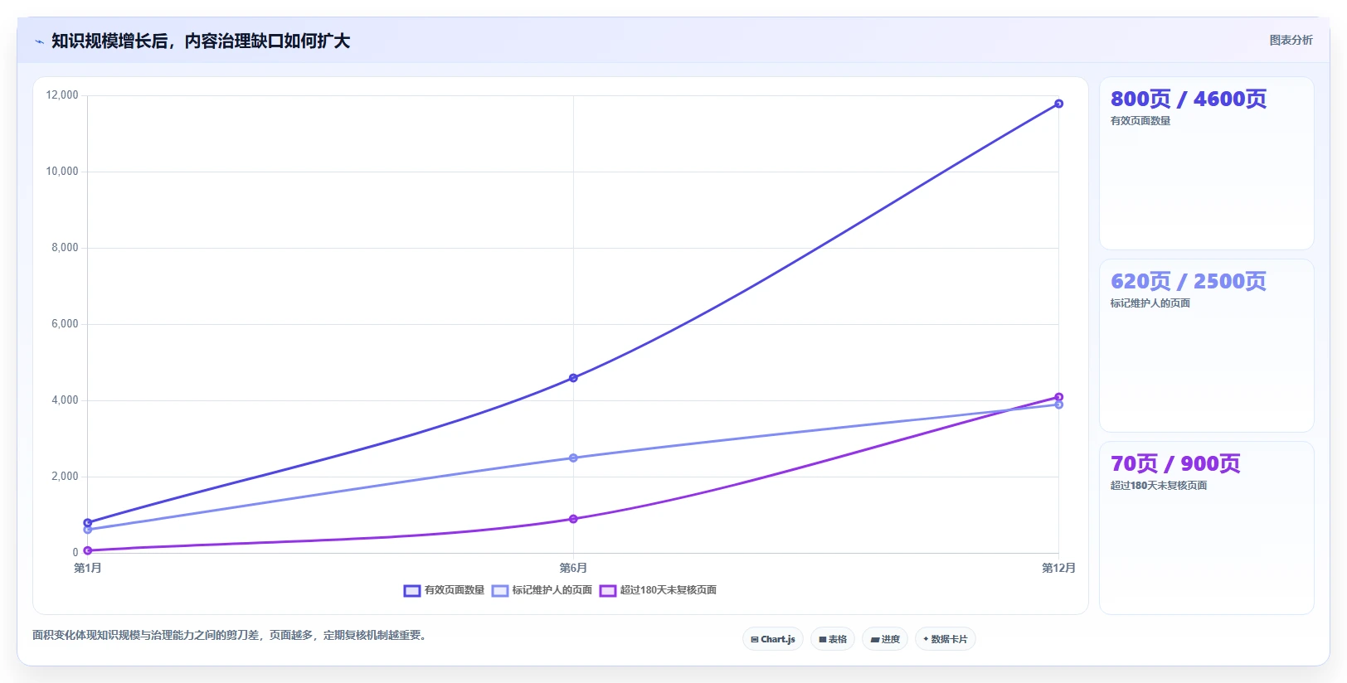Click the 标记维护人的页面 legend color box
Image resolution: width=1347 pixels, height=683 pixels.
coord(500,591)
